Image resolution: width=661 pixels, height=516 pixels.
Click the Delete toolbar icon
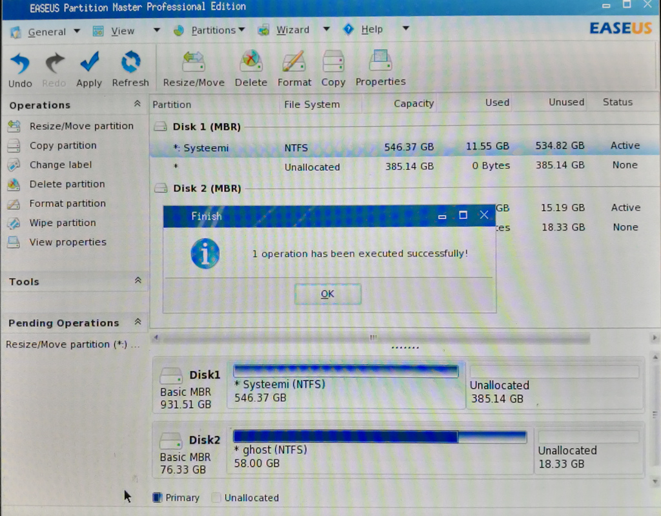coord(251,61)
